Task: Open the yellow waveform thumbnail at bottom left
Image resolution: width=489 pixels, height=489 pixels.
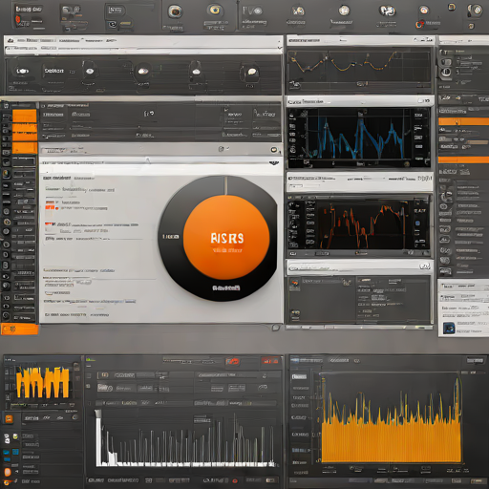Action: pyautogui.click(x=42, y=382)
